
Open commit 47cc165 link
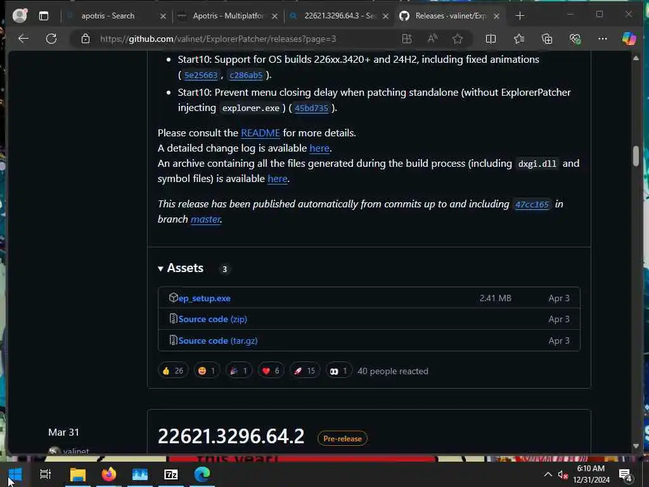[x=532, y=204]
